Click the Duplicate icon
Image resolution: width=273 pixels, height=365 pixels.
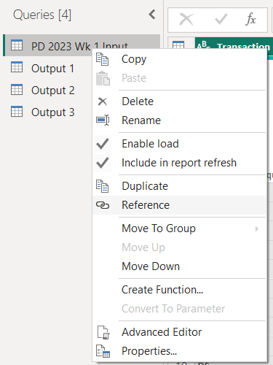[102, 186]
